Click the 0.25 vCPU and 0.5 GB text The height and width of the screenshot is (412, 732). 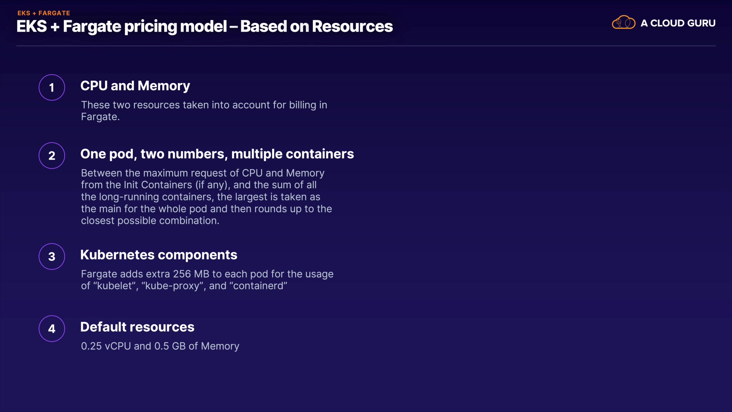tap(160, 346)
